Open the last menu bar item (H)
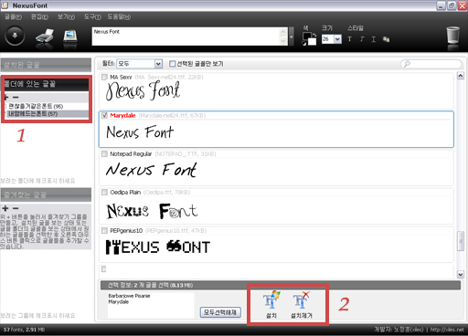468x336 pixels. point(119,16)
